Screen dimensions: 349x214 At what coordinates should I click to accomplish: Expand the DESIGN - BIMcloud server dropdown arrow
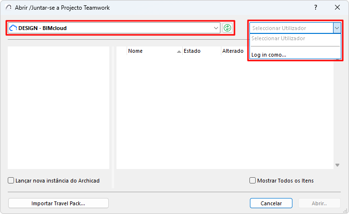pyautogui.click(x=216, y=28)
